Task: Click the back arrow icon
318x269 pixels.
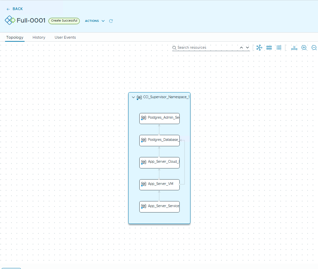Action: (8, 9)
